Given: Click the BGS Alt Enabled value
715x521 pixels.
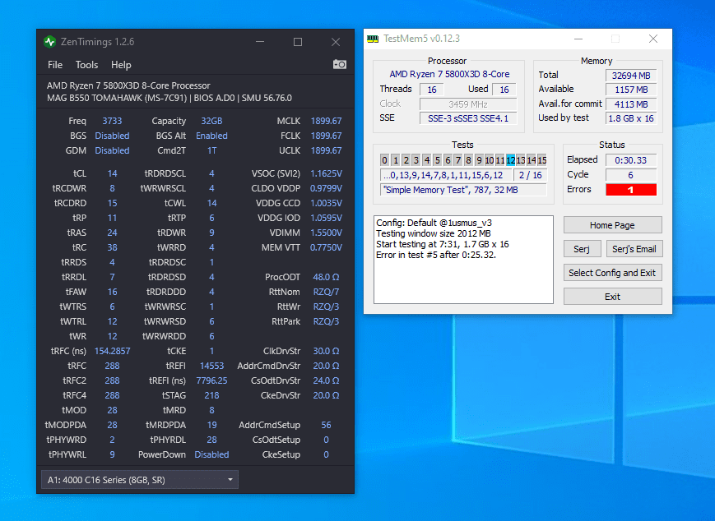Looking at the screenshot, I should (x=211, y=136).
